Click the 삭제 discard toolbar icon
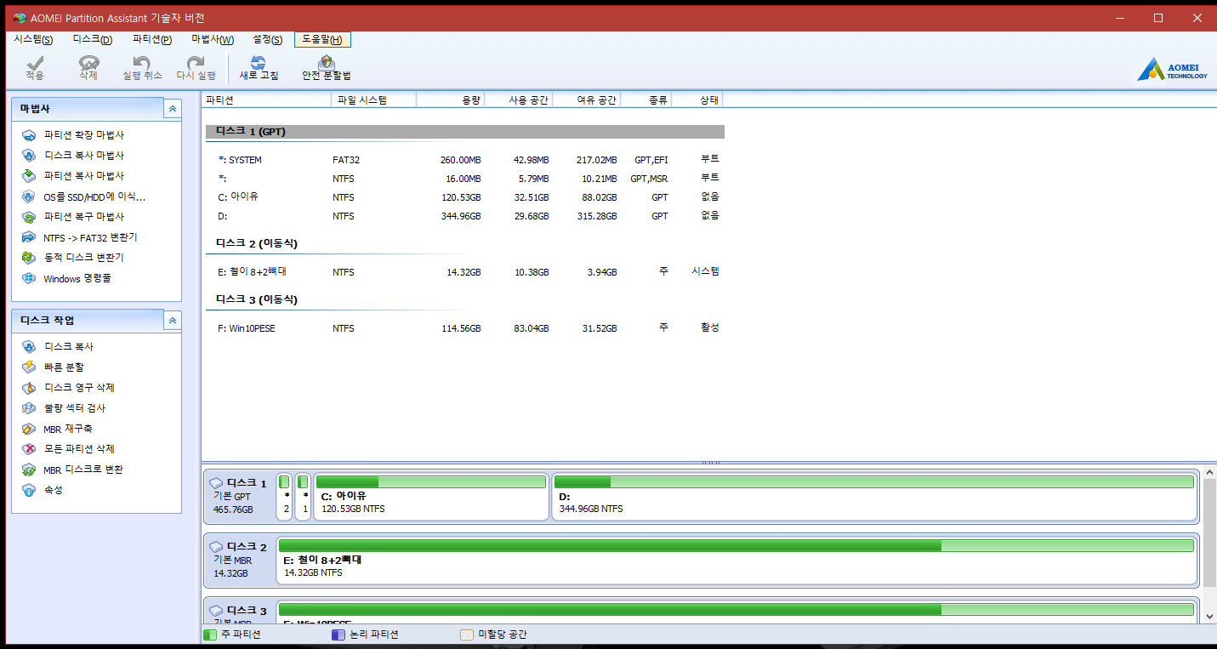1217x649 pixels. click(x=88, y=62)
